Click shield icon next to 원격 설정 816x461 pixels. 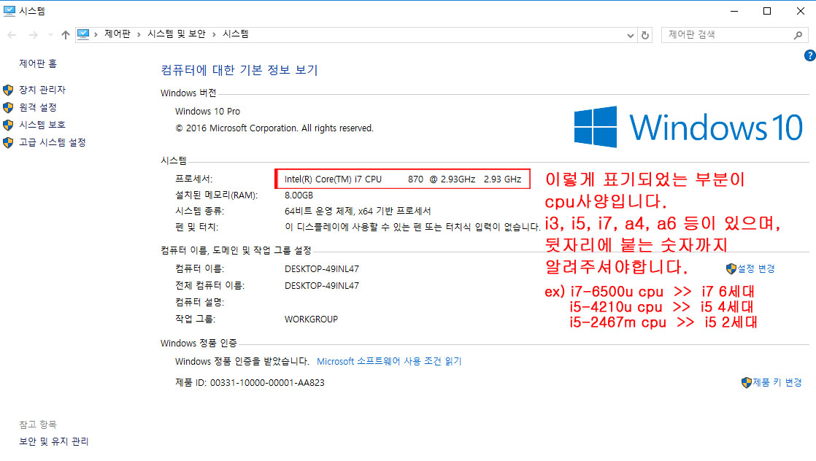coord(8,107)
